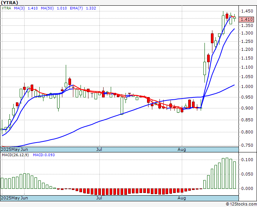Click 2025May Jun label on MACD axis
This screenshot has height=207, width=257.
(x=14, y=198)
